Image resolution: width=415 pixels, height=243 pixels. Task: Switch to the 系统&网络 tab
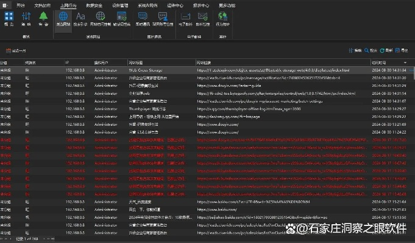(x=147, y=5)
